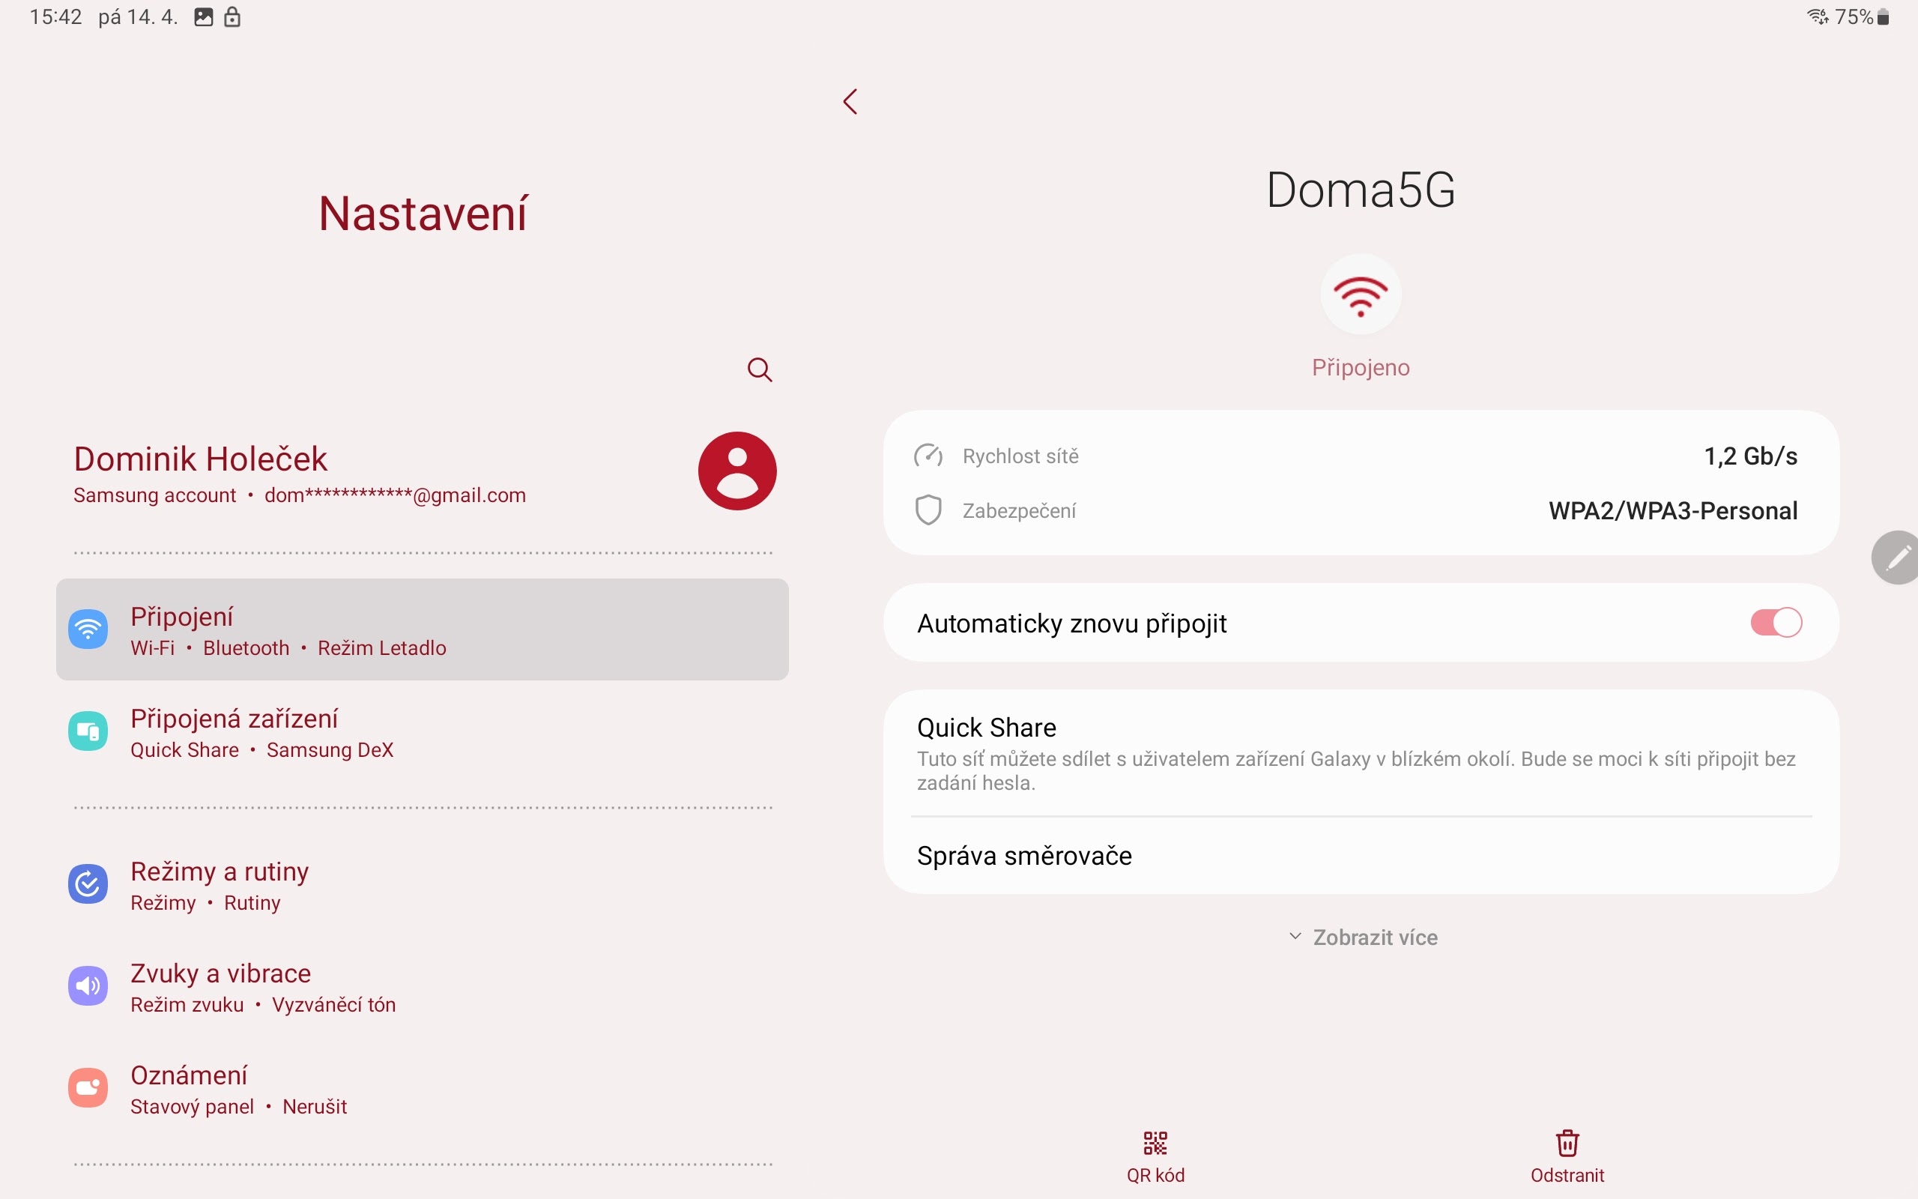Tap the Doma5G Wi-Fi signal icon
This screenshot has height=1199, width=1918.
(1360, 296)
